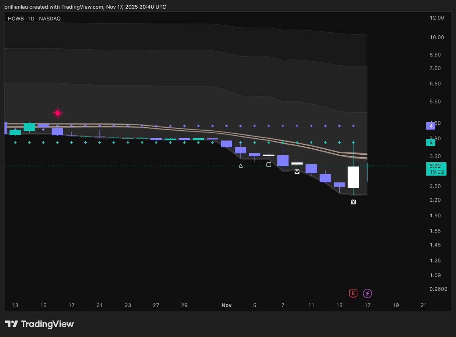Click the 1.45 price axis label
Image resolution: width=456 pixels, height=337 pixels.
435,245
